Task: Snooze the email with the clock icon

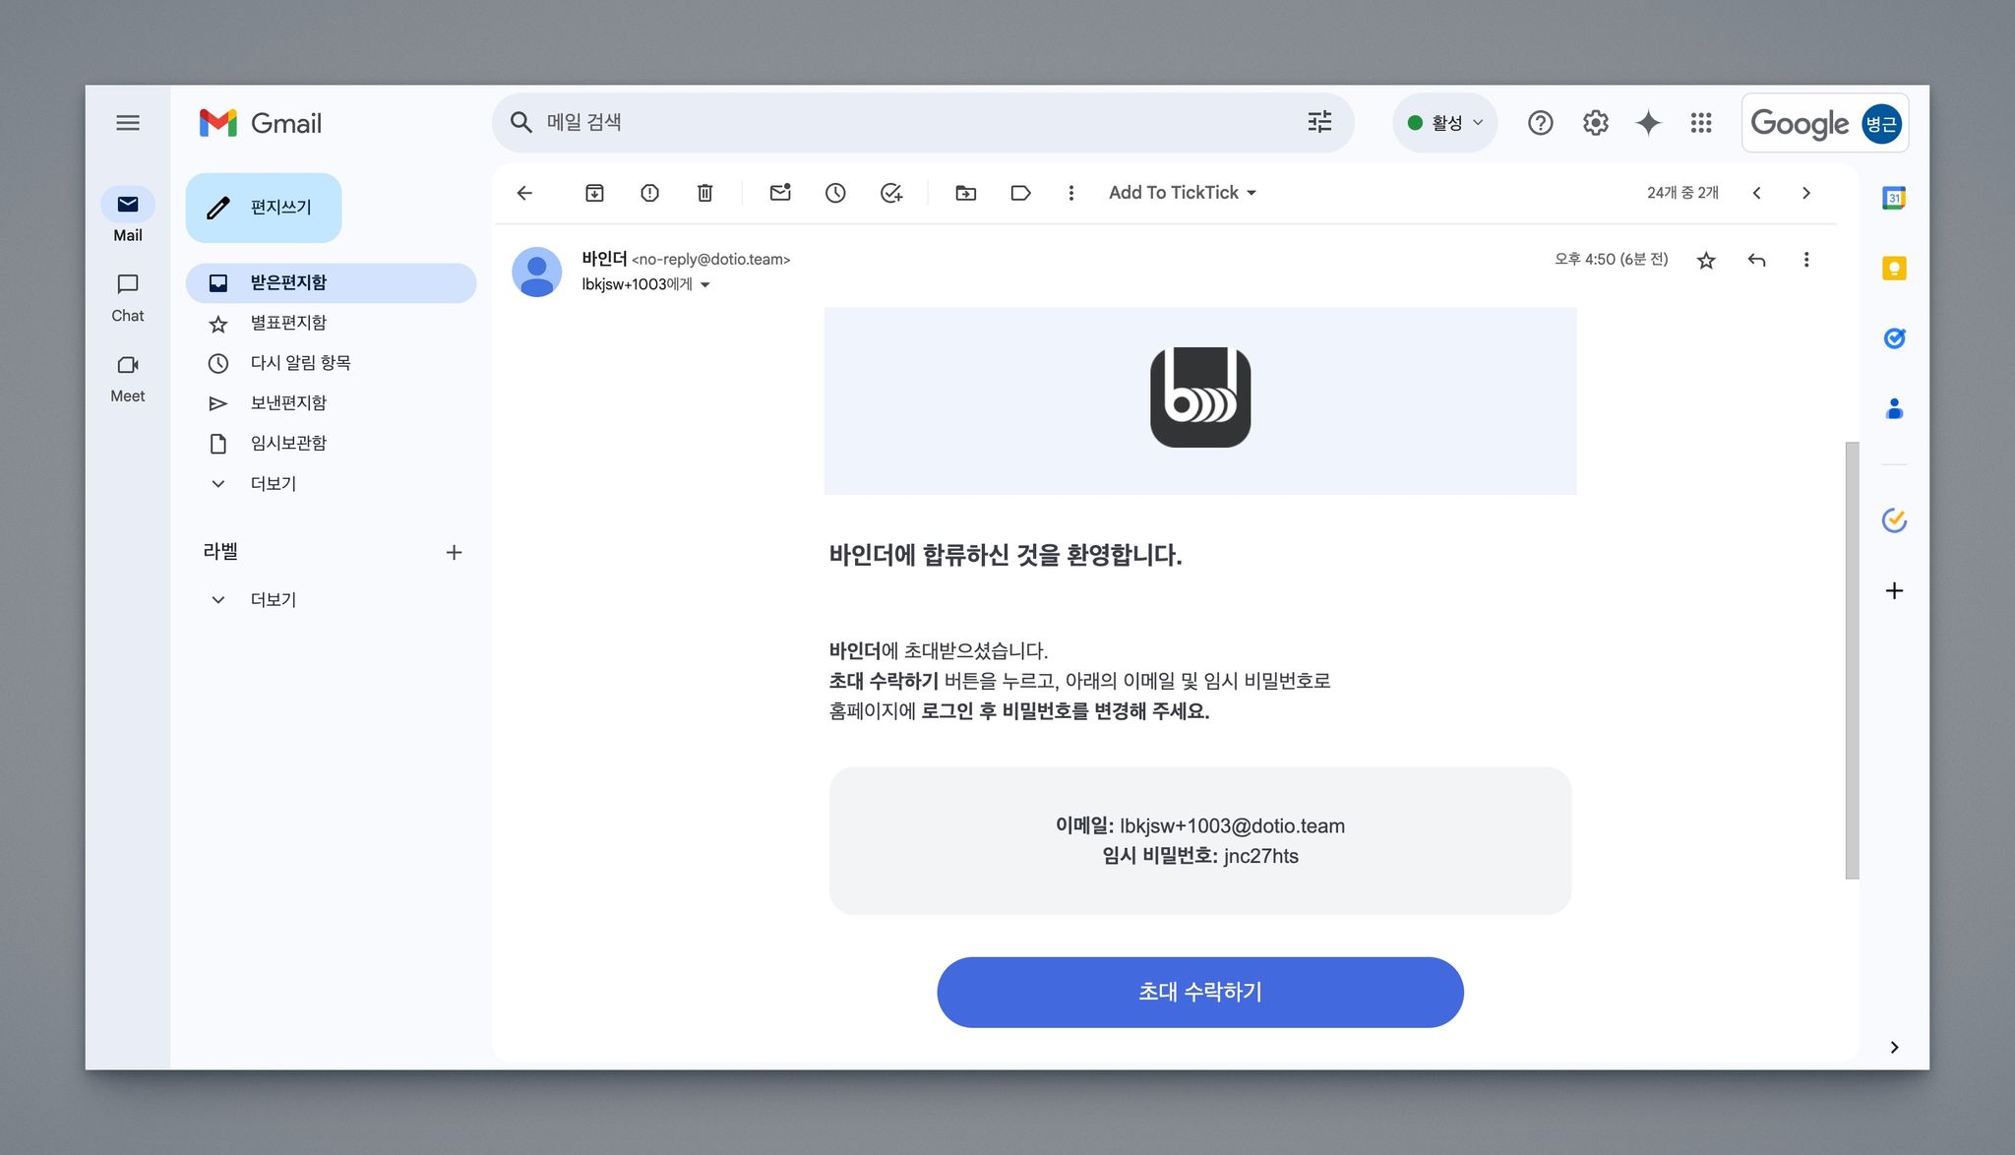Action: point(835,193)
